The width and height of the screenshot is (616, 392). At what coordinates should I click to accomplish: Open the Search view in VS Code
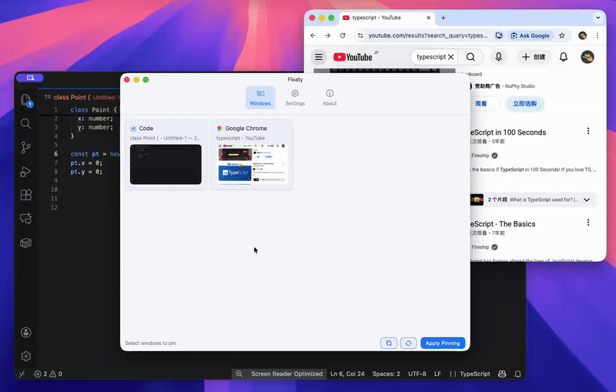point(26,123)
